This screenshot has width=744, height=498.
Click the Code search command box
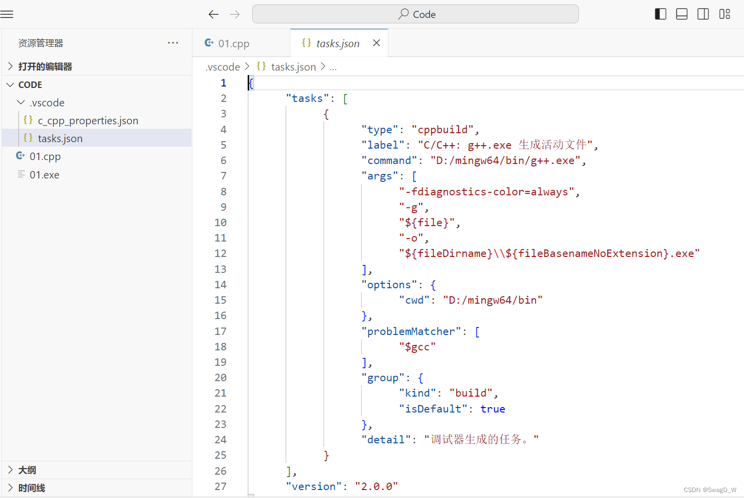[416, 14]
